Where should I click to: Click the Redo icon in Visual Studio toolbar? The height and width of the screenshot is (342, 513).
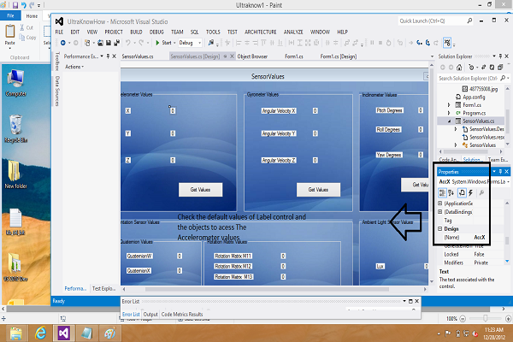(x=141, y=43)
